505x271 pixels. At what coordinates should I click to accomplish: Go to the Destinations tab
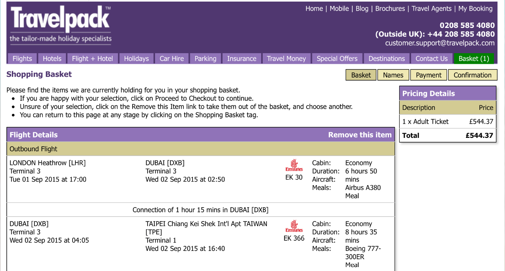point(387,58)
